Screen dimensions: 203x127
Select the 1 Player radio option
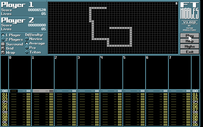3,35
